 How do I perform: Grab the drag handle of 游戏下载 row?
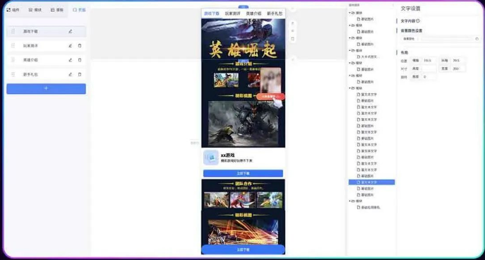(x=13, y=31)
